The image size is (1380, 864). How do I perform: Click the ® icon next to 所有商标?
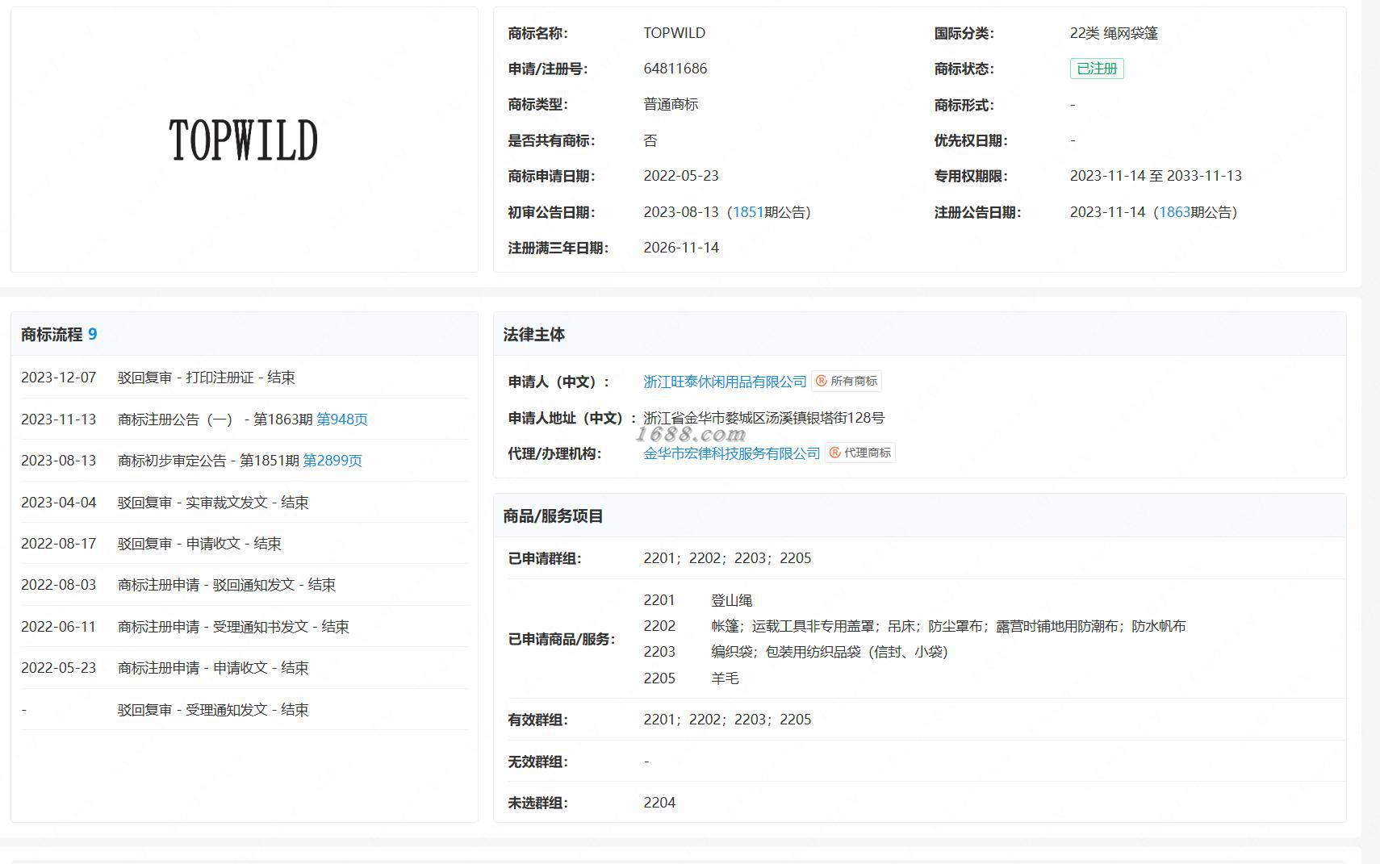822,381
